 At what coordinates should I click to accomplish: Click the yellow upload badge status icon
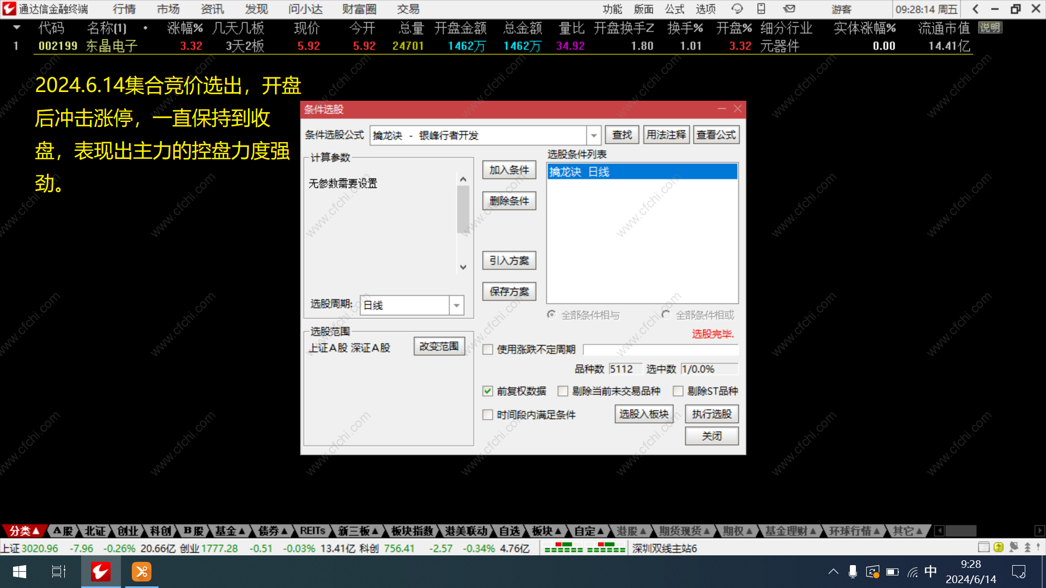click(999, 547)
